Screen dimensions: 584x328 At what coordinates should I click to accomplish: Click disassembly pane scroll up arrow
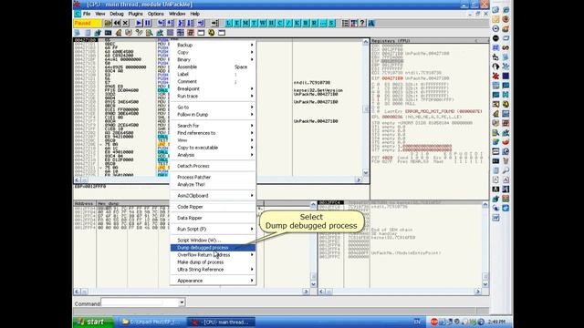tap(365, 43)
